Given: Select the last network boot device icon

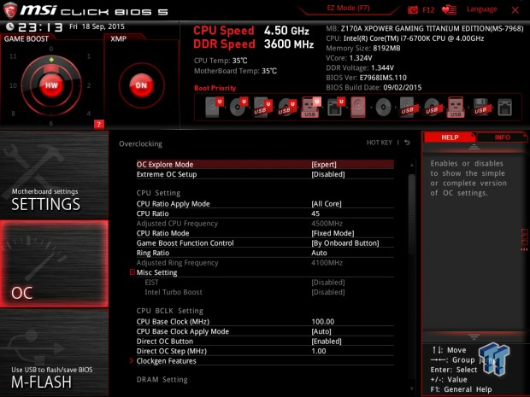Looking at the screenshot, I should pos(504,108).
